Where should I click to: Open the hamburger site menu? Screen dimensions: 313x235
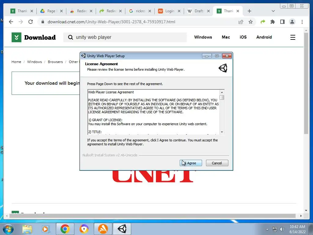point(293,37)
